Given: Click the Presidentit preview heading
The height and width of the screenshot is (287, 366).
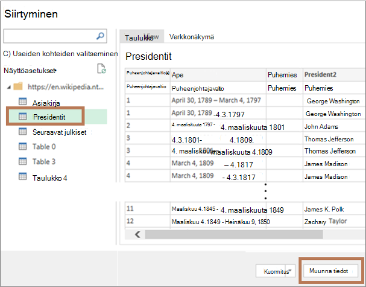Looking at the screenshot, I should pyautogui.click(x=148, y=56).
